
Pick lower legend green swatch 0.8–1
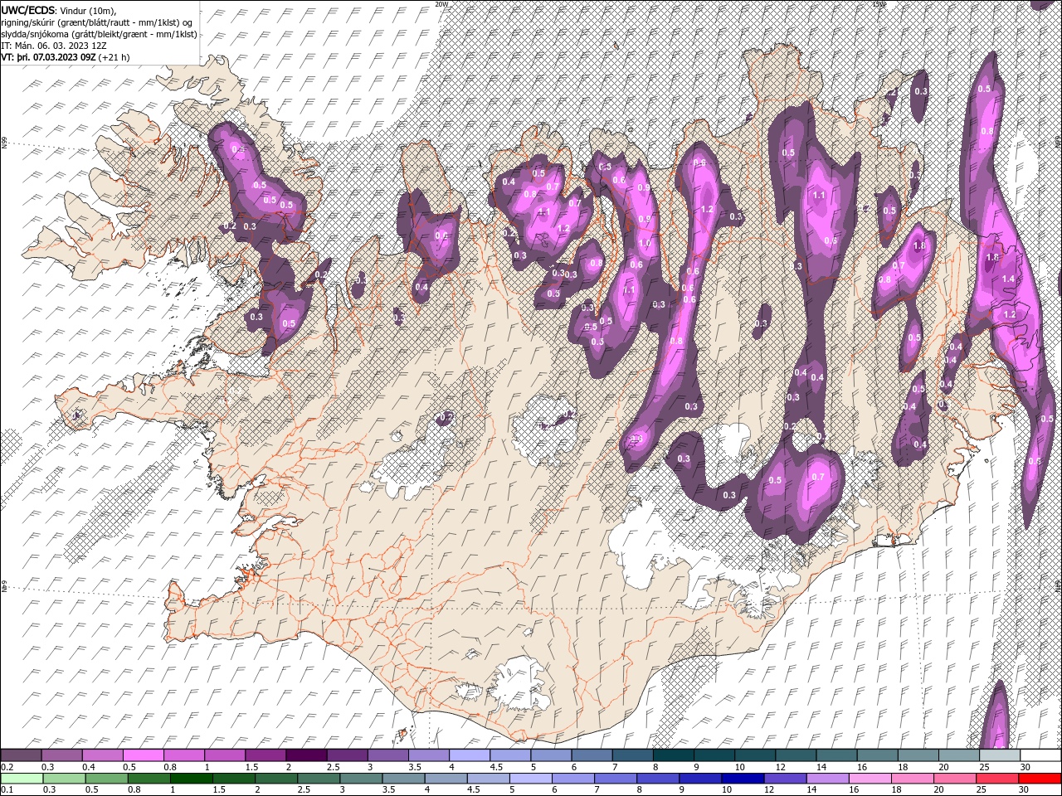pos(149,779)
